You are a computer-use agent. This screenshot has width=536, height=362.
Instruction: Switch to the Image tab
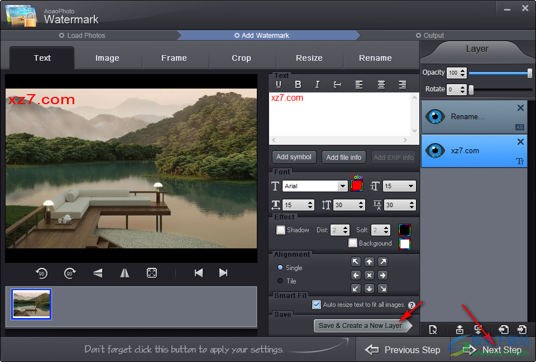point(107,58)
